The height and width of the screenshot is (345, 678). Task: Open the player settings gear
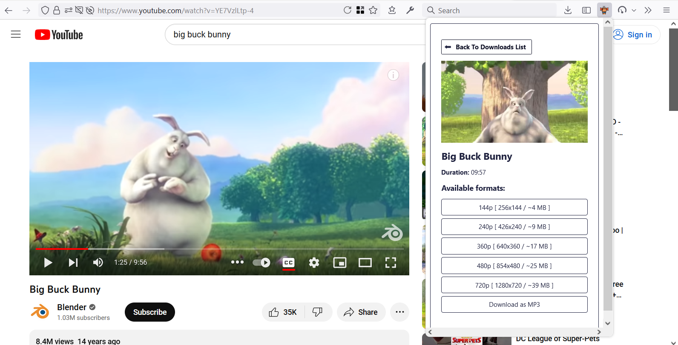(314, 263)
